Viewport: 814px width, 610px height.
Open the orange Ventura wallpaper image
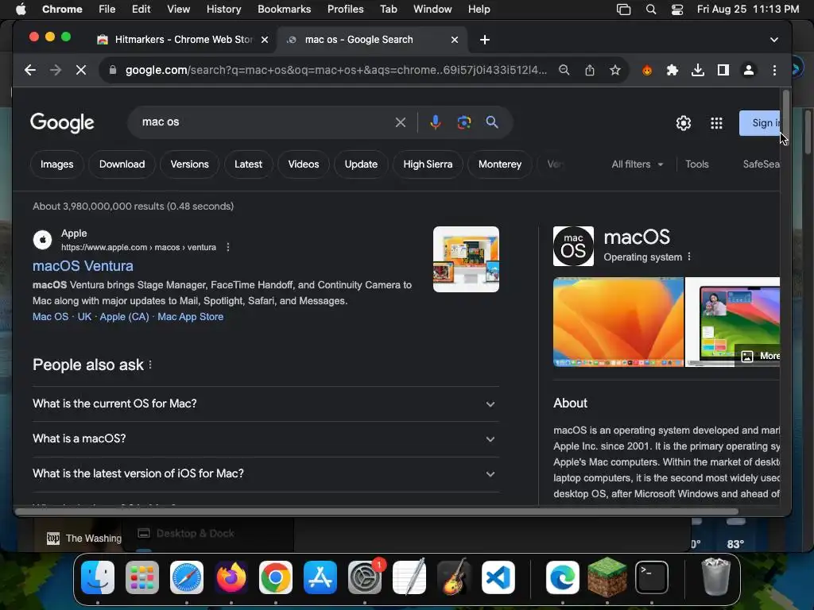tap(618, 322)
